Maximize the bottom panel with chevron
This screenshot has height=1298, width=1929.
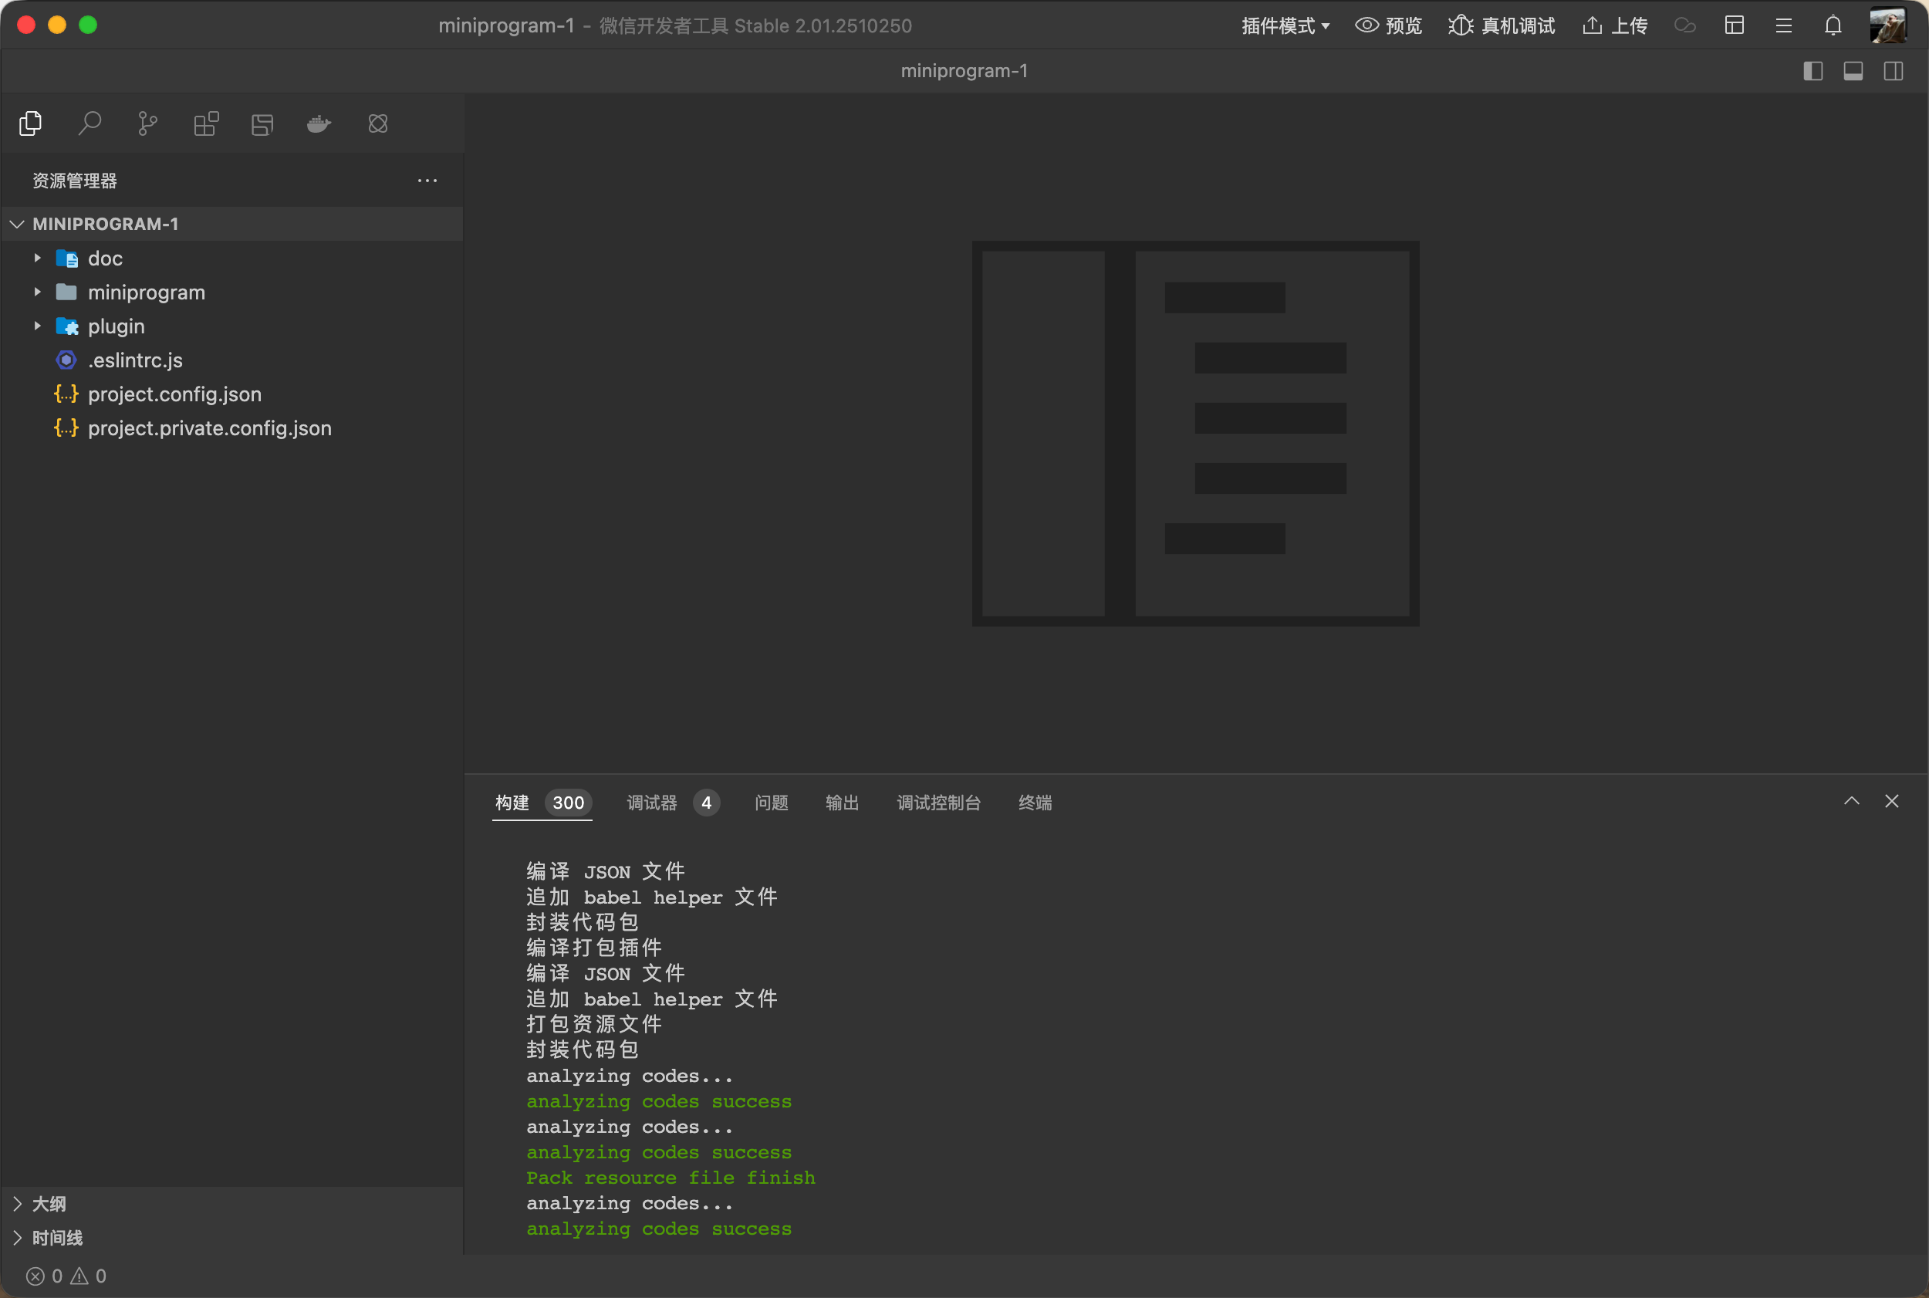(1851, 800)
